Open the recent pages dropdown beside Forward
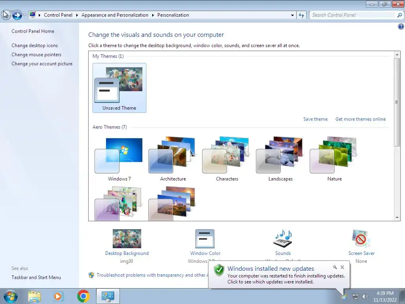This screenshot has width=405, height=304. click(25, 15)
